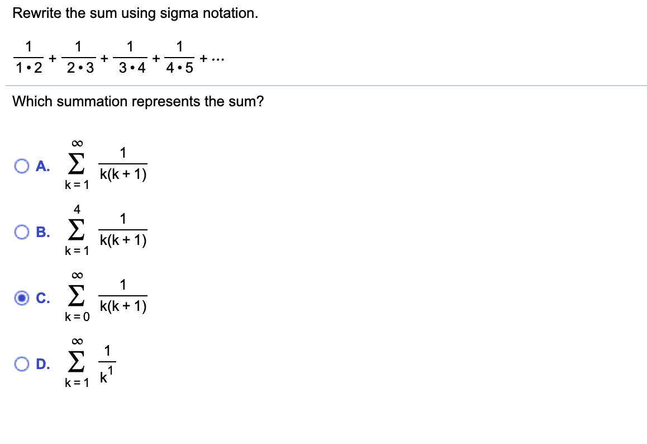Click the question text about summation

click(x=138, y=101)
